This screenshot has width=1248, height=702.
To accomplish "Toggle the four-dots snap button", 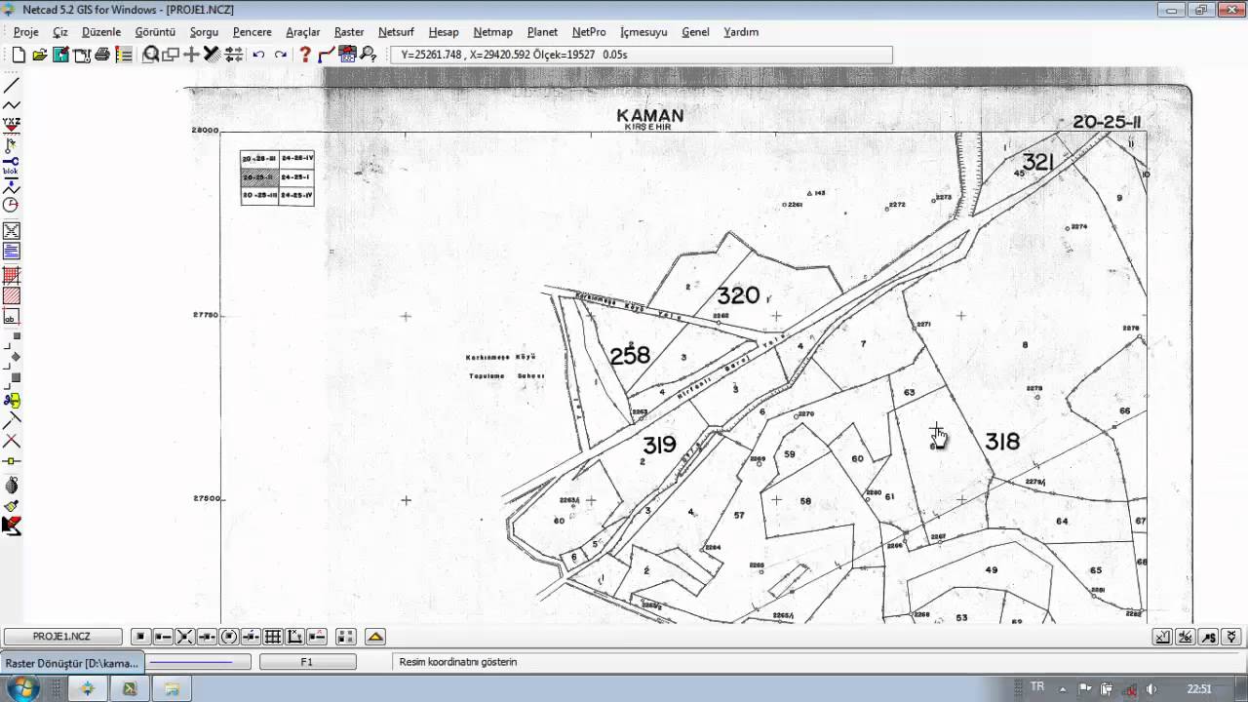I will point(345,637).
